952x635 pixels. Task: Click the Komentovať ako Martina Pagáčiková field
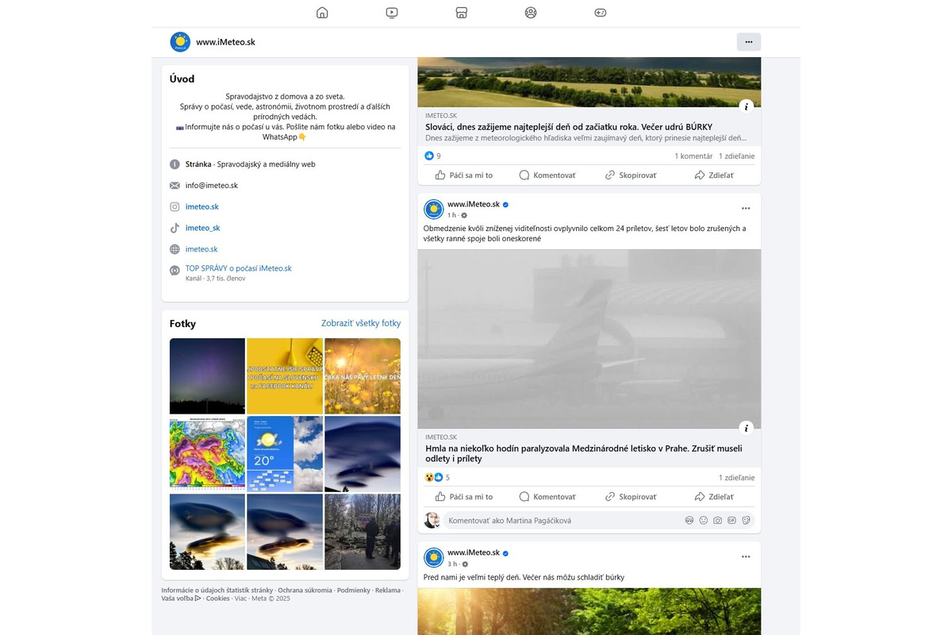pos(555,521)
